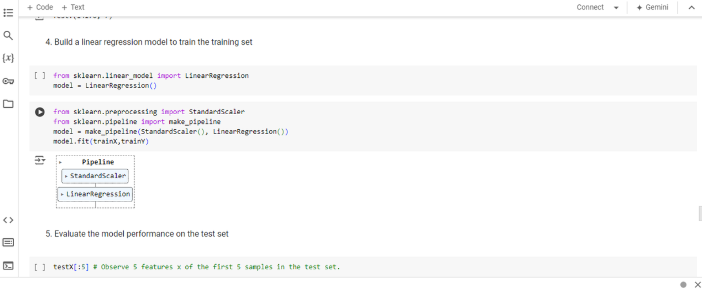Viewport: 702px width, 289px height.
Task: Open the secrets key panel
Action: pyautogui.click(x=8, y=81)
